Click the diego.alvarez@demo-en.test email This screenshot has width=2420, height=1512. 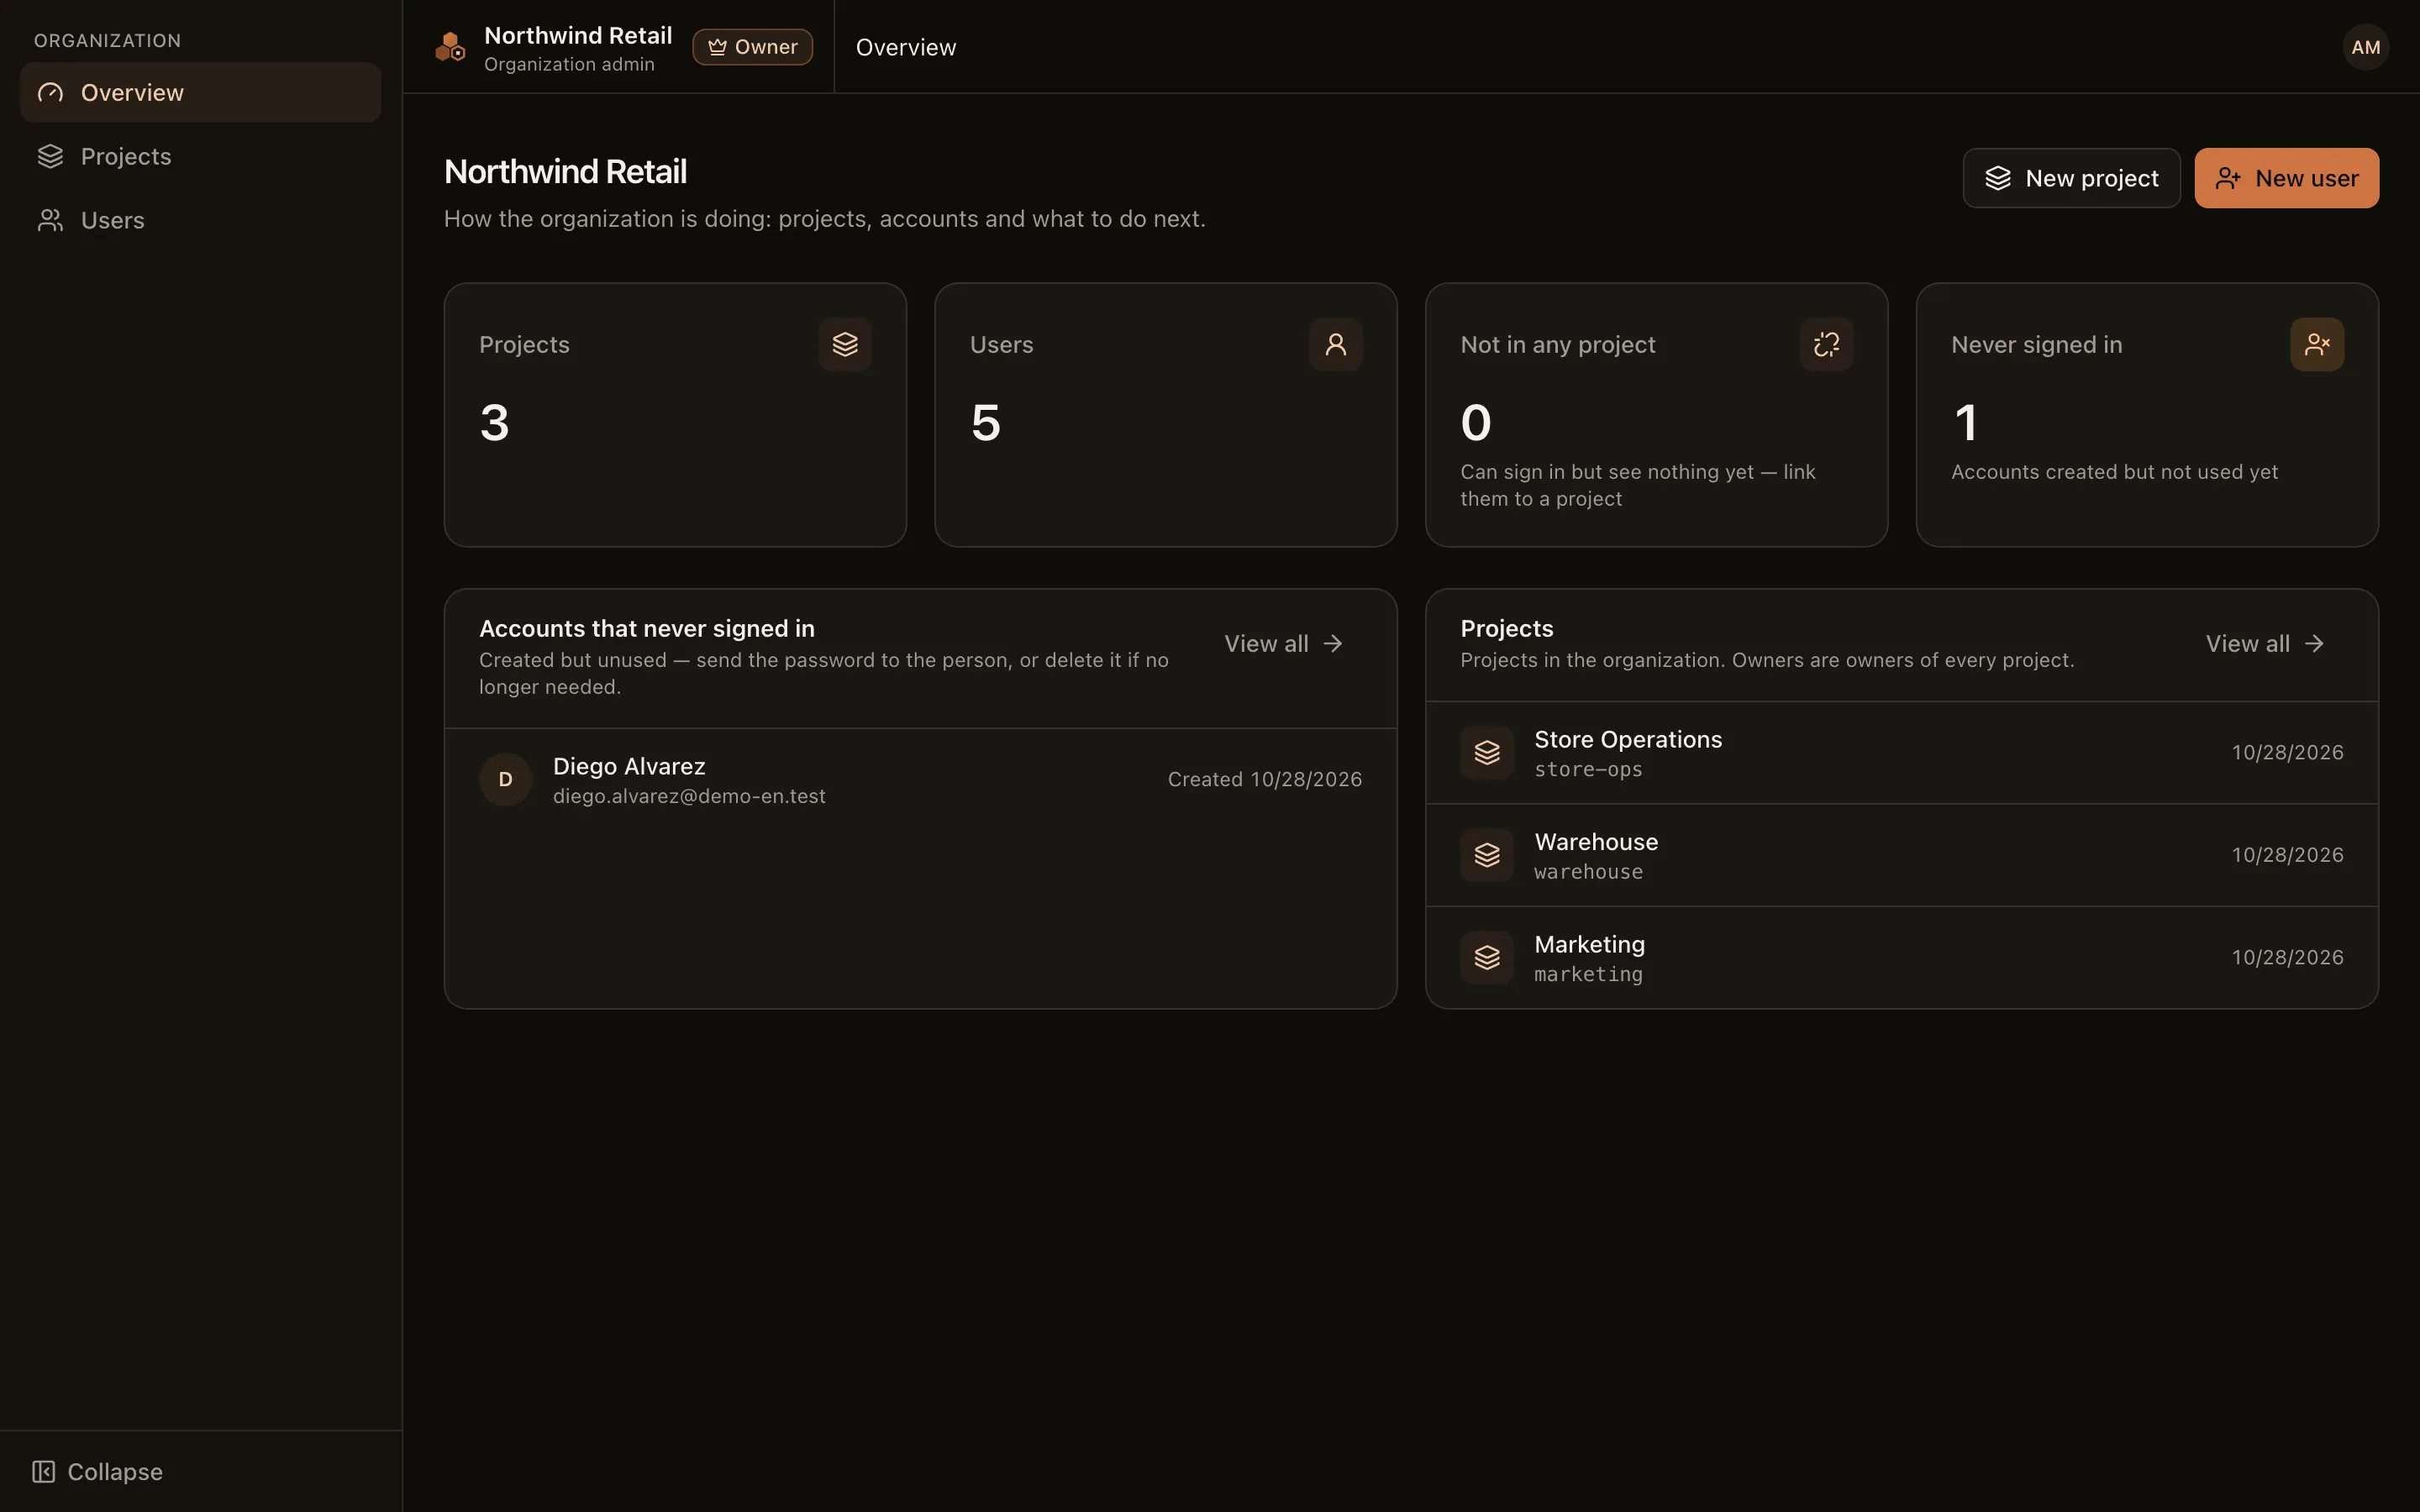(x=689, y=796)
